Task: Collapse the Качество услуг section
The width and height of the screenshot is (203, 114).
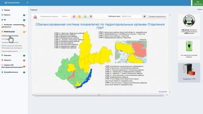Action: tap(9, 32)
